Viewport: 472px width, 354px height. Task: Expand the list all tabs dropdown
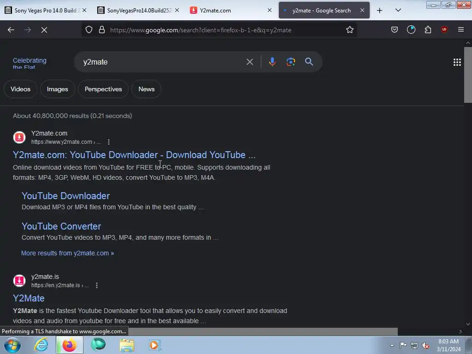tap(398, 10)
